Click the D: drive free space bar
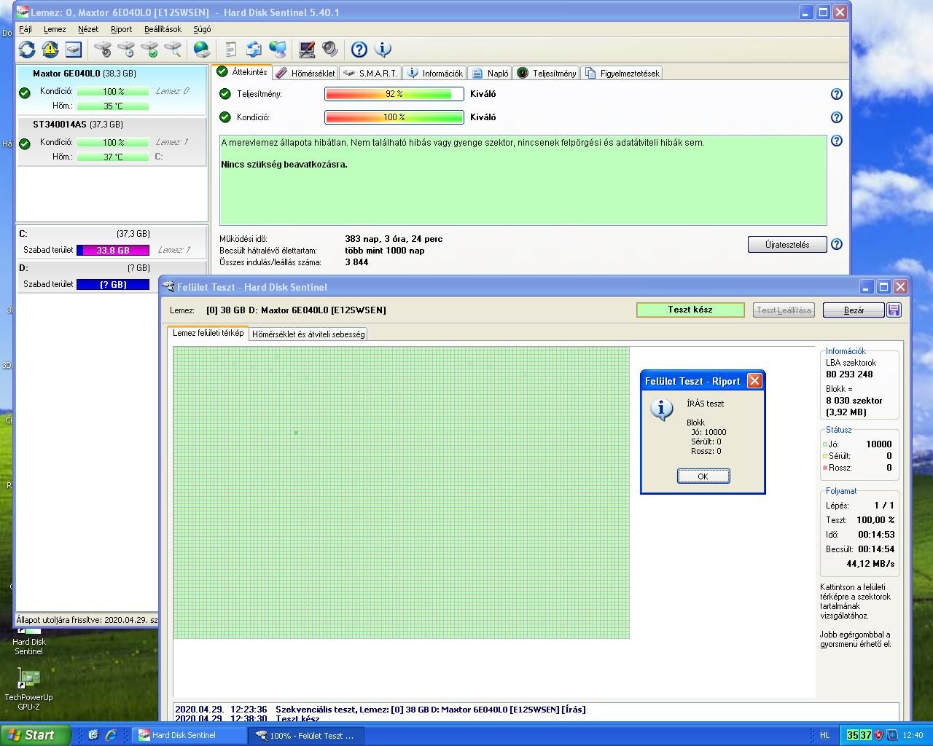Screen dimensions: 933x746 [113, 284]
